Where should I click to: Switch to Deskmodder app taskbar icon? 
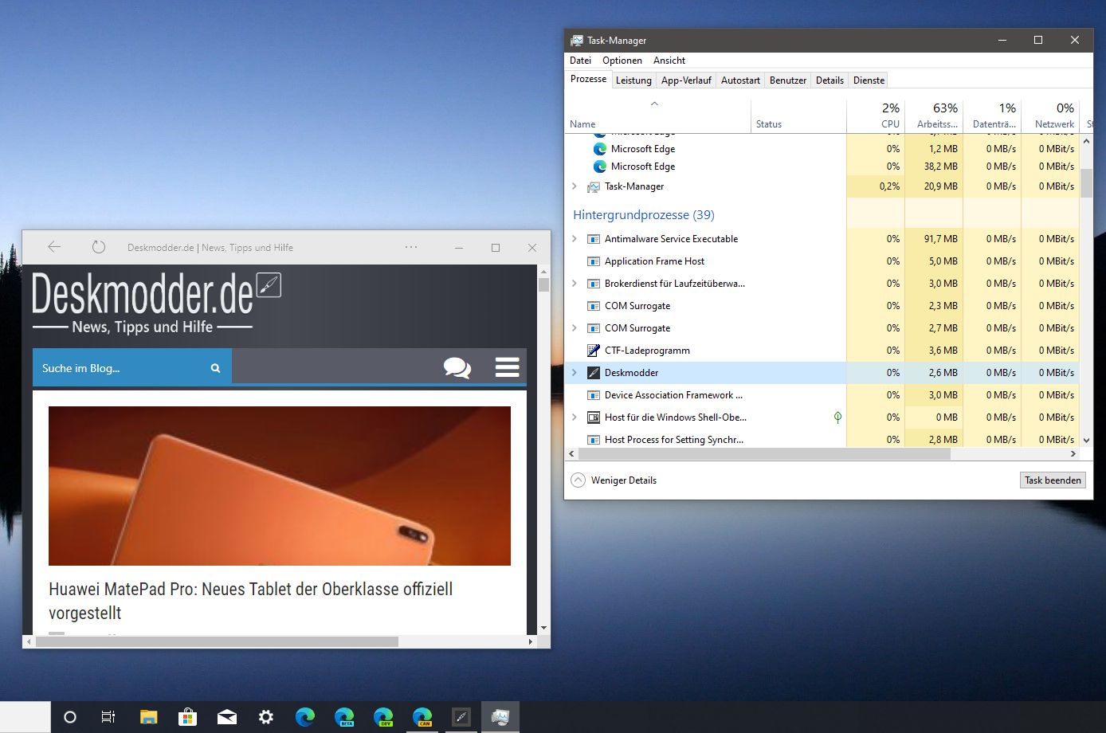pos(461,717)
